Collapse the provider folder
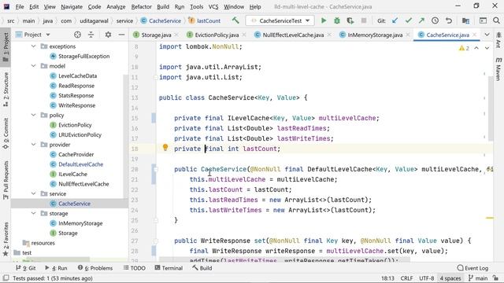Image resolution: width=504 pixels, height=283 pixels. pos(33,145)
